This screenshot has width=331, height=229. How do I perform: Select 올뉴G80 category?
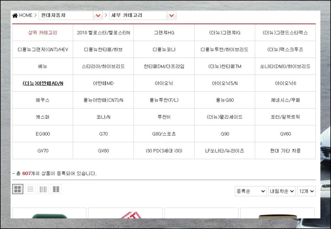point(225,100)
